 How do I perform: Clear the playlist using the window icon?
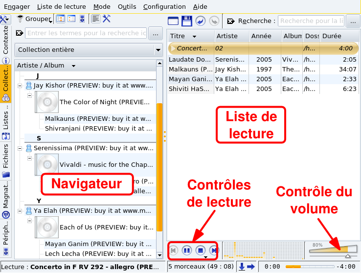click(173, 21)
